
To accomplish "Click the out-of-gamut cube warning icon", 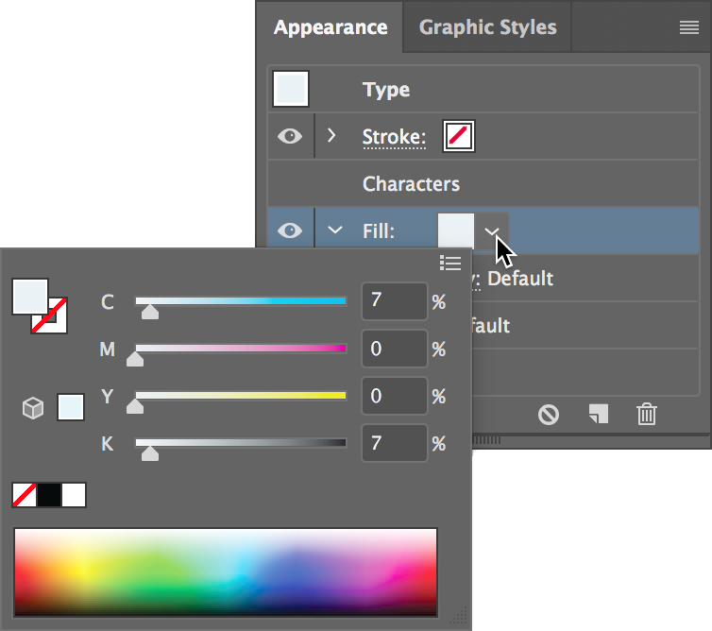I will point(33,408).
